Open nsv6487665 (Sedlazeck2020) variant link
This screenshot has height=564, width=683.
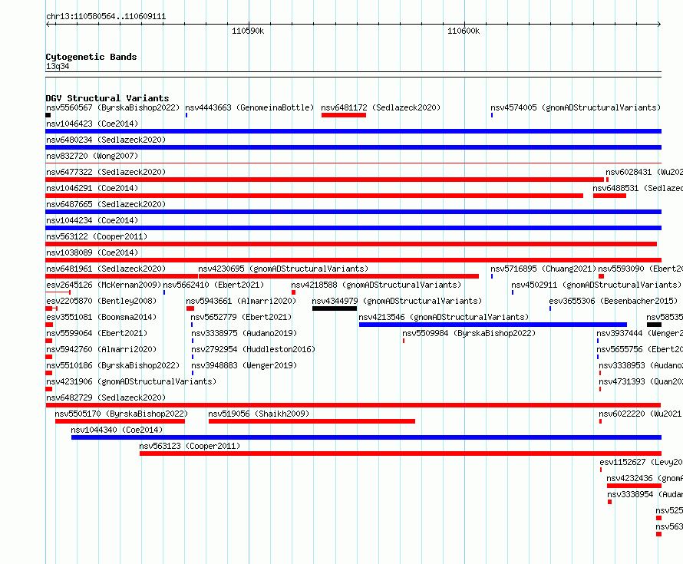coord(106,204)
